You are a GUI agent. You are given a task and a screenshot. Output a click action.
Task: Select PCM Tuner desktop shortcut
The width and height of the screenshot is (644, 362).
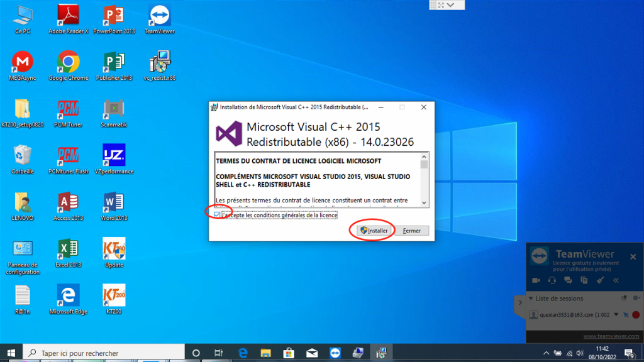[x=68, y=113]
